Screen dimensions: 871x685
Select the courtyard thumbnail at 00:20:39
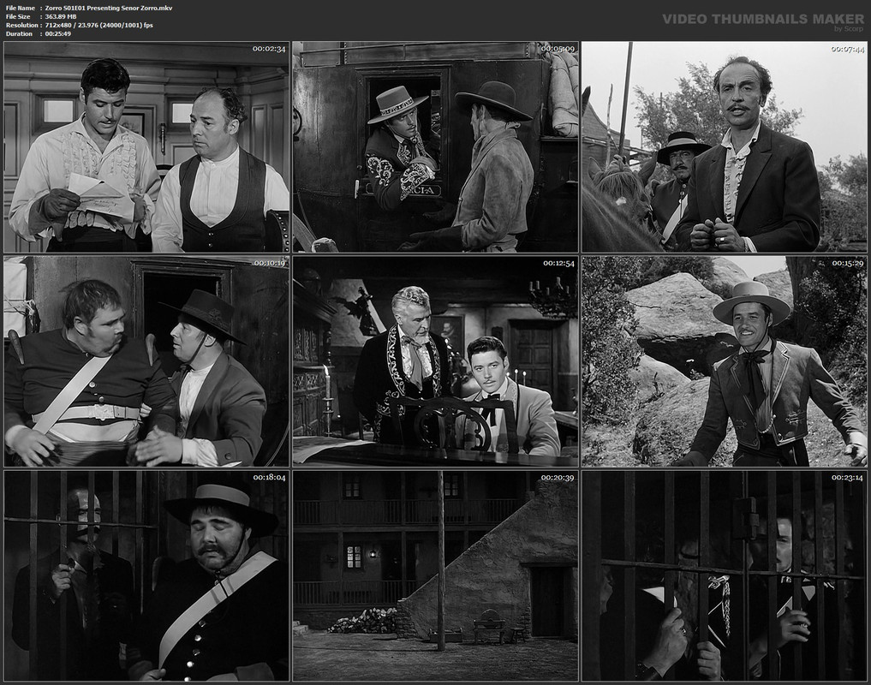pyautogui.click(x=435, y=575)
